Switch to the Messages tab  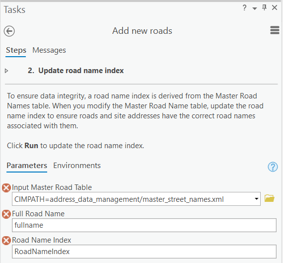(49, 50)
